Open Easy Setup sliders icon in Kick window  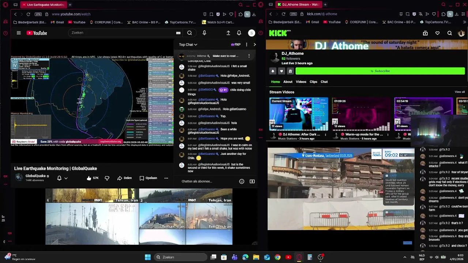coord(464,14)
